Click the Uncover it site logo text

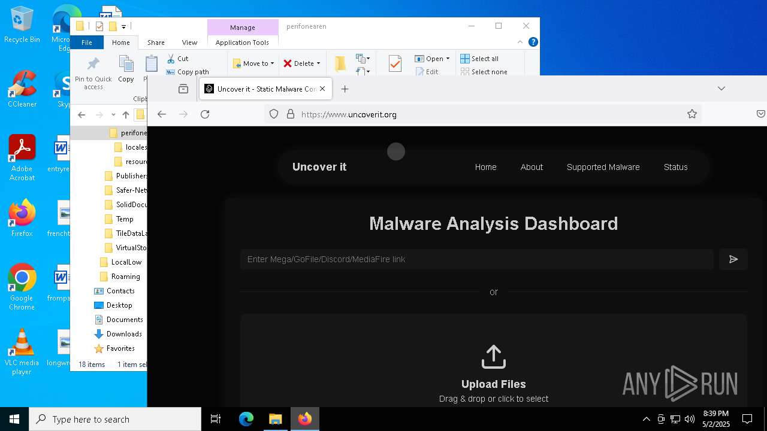[x=319, y=167]
